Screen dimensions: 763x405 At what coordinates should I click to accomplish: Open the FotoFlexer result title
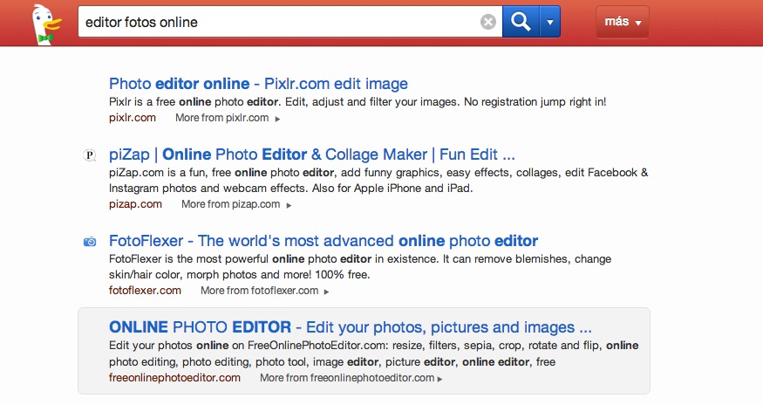(323, 240)
